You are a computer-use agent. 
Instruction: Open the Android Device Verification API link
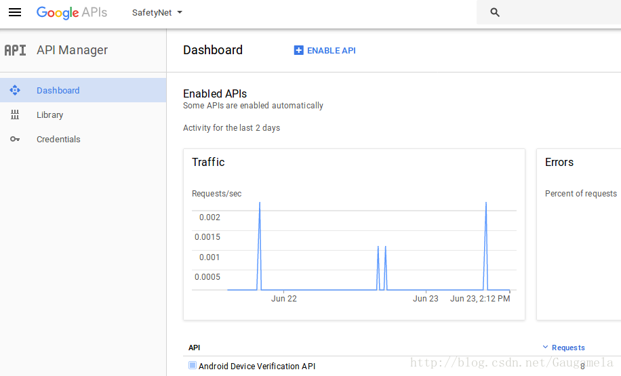(x=257, y=366)
